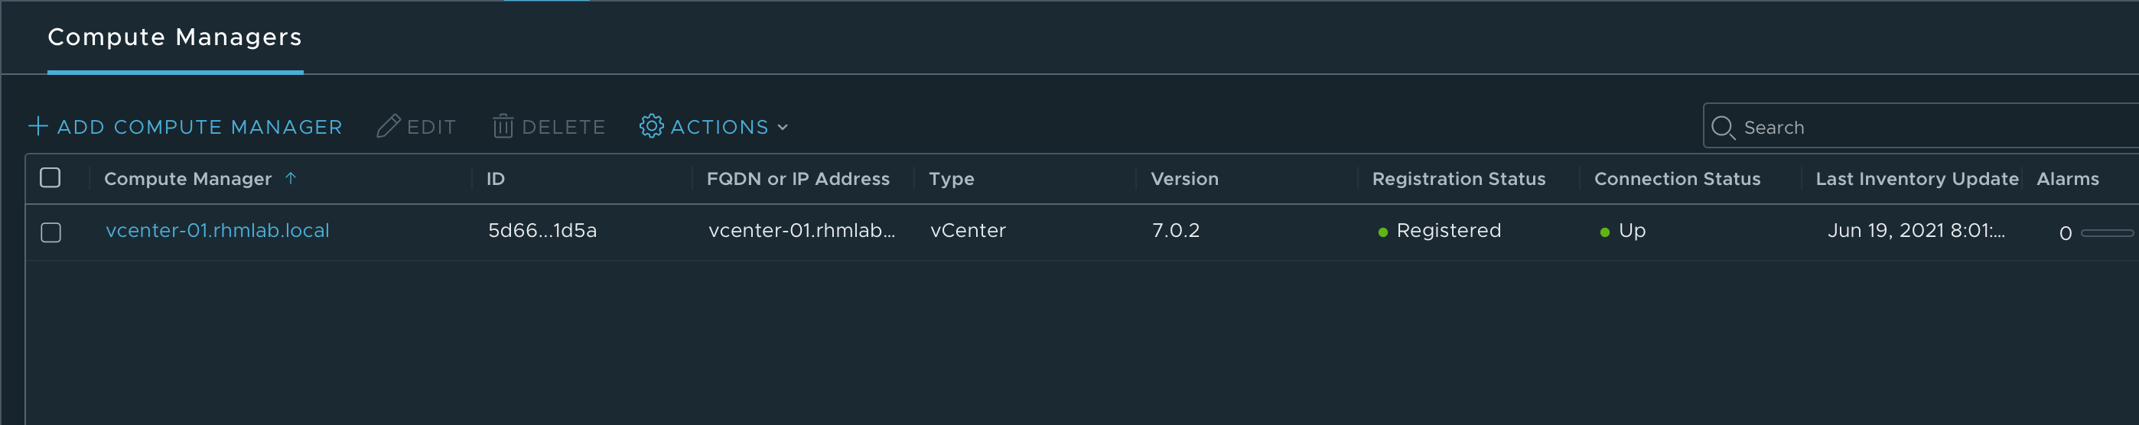
Task: Click the trash can Delete icon
Action: [x=503, y=126]
